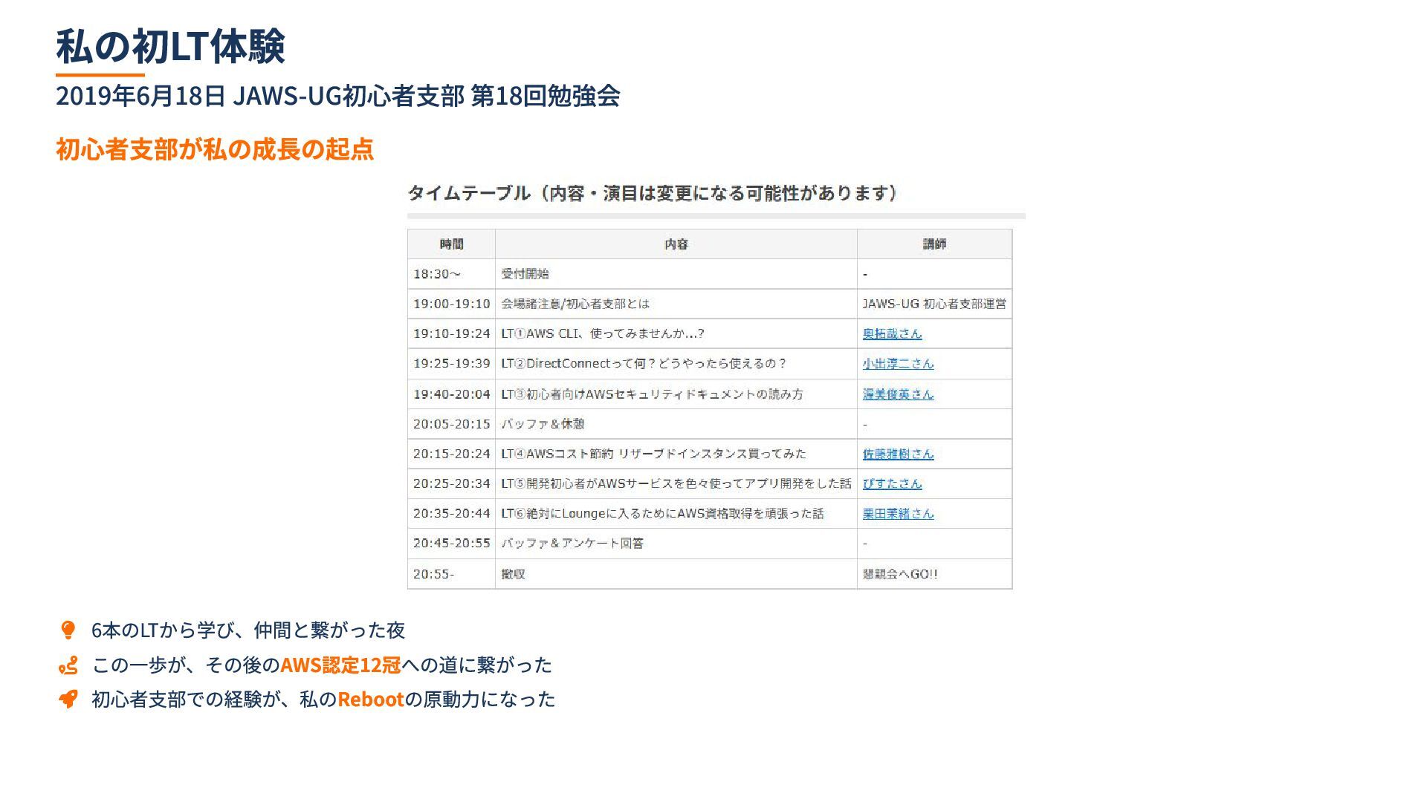Screen dimensions: 1427x802
Task: Click the 講師 table column header
Action: click(x=934, y=244)
